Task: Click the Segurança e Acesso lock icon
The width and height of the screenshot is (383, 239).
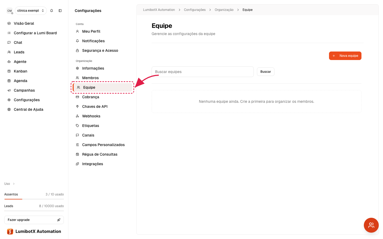Action: [77, 50]
